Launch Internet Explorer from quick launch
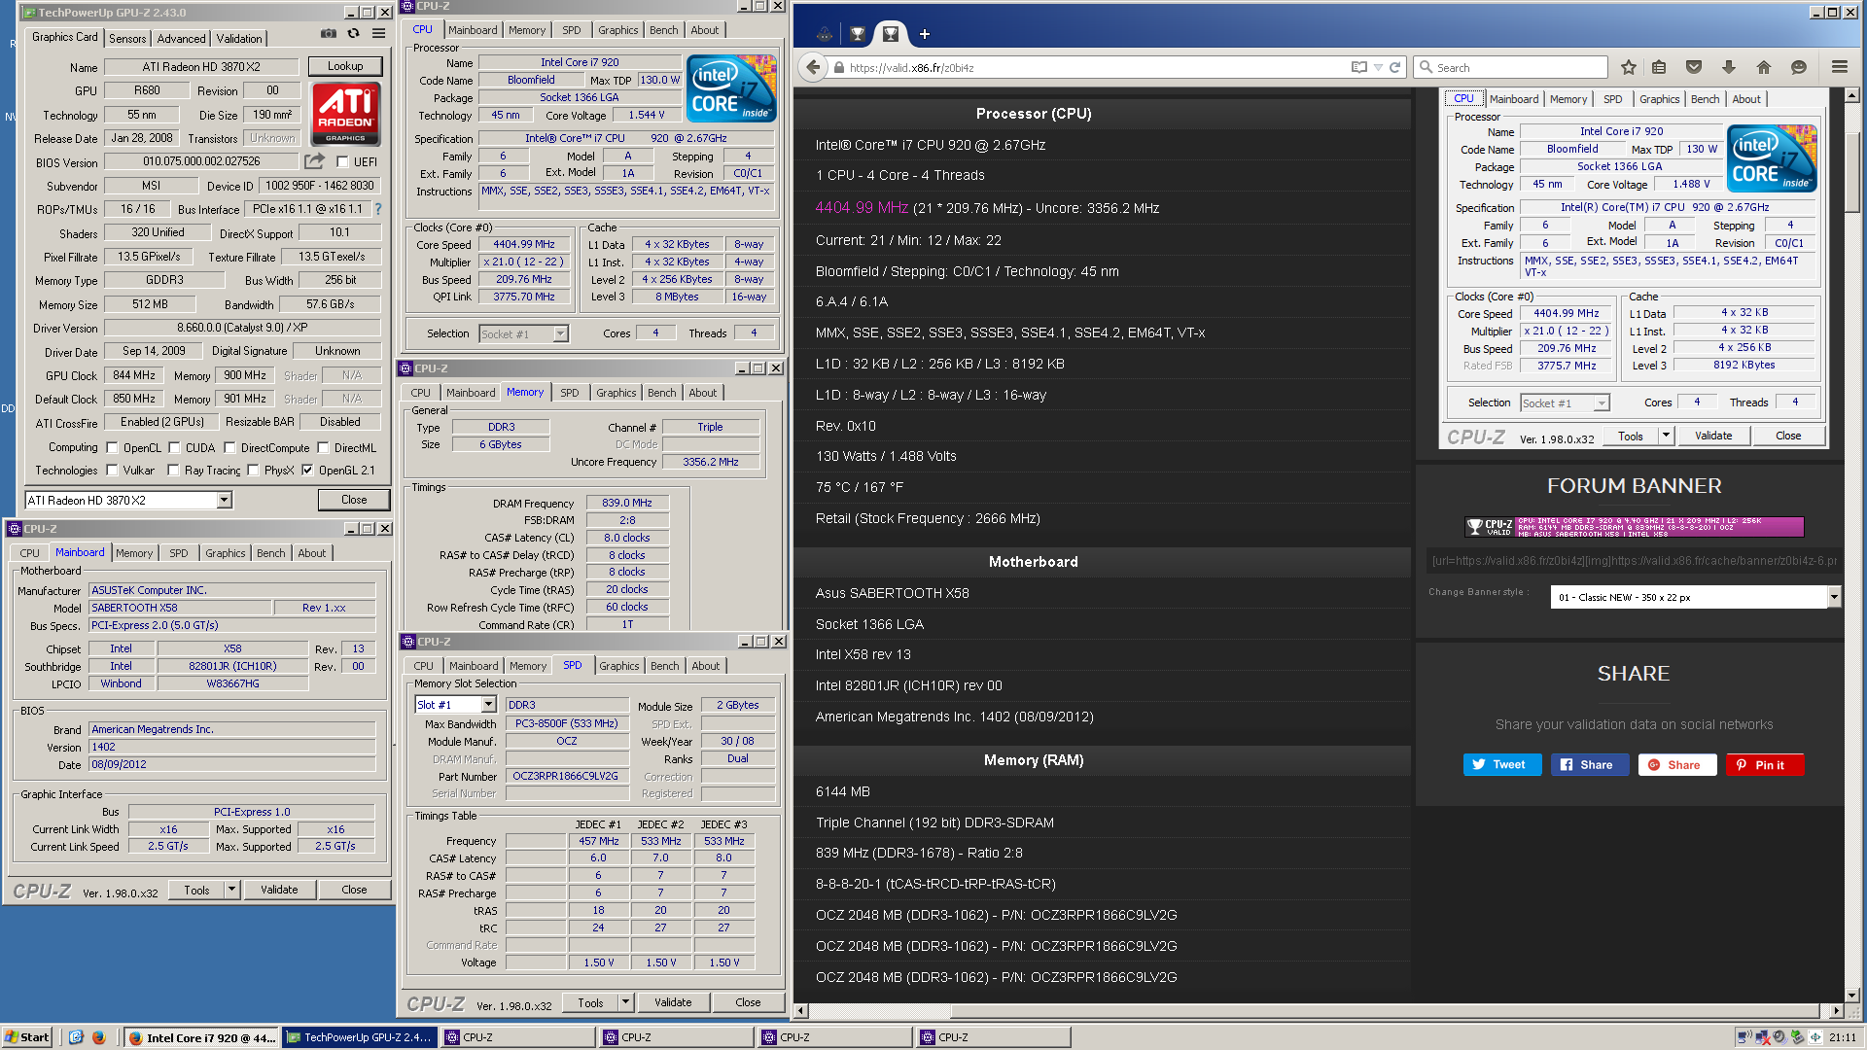1867x1050 pixels. click(76, 1037)
